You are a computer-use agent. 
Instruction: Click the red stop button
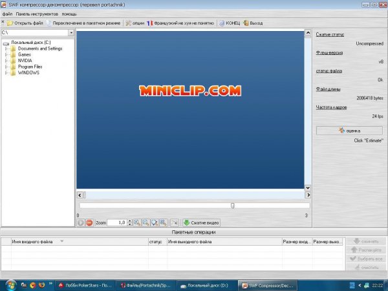tap(89, 222)
